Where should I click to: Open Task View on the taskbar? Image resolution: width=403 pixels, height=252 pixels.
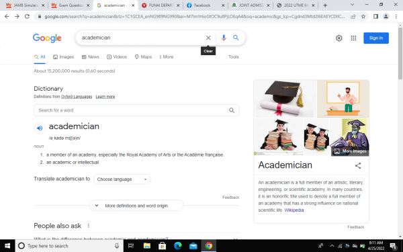click(x=131, y=246)
